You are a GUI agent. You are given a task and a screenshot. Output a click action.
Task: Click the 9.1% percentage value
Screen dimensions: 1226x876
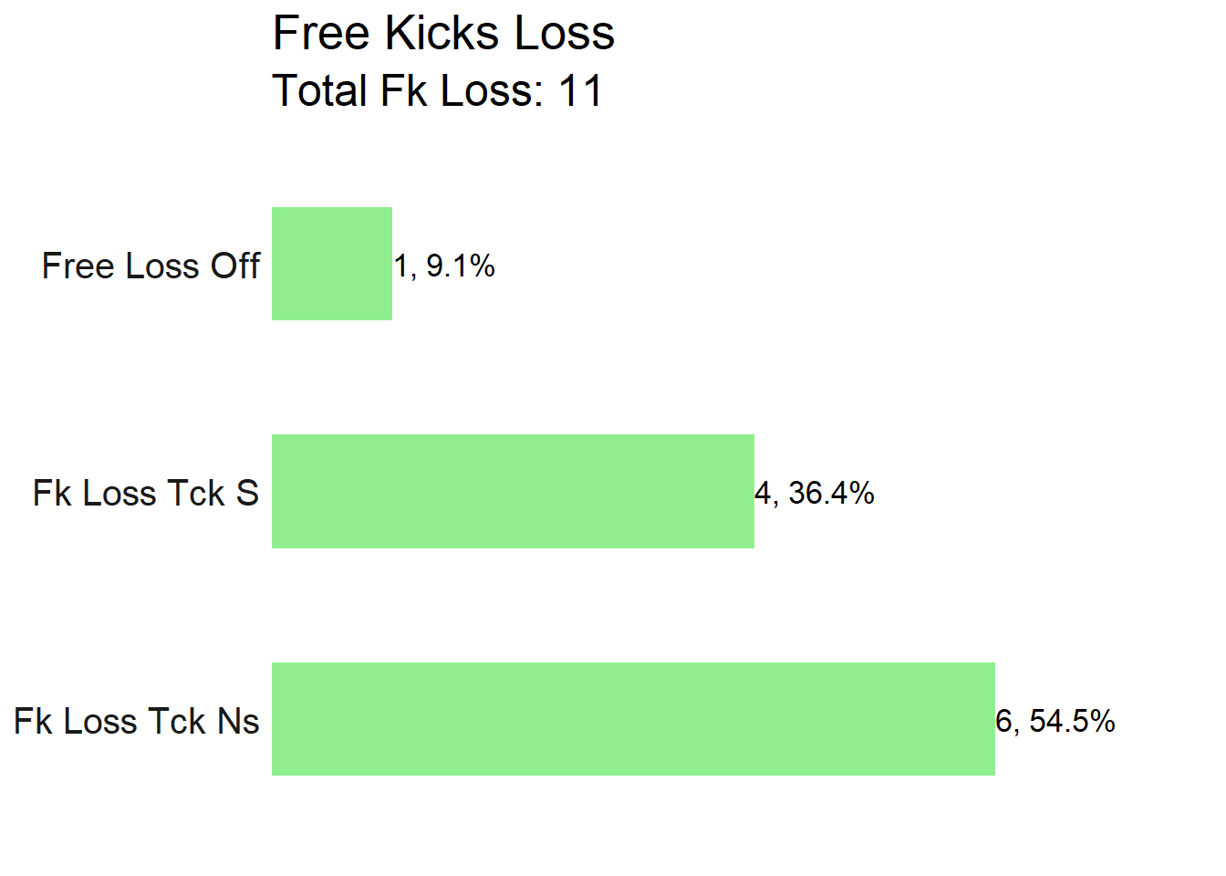tap(461, 266)
